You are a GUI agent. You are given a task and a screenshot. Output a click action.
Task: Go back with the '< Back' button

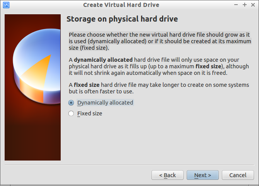(x=167, y=175)
